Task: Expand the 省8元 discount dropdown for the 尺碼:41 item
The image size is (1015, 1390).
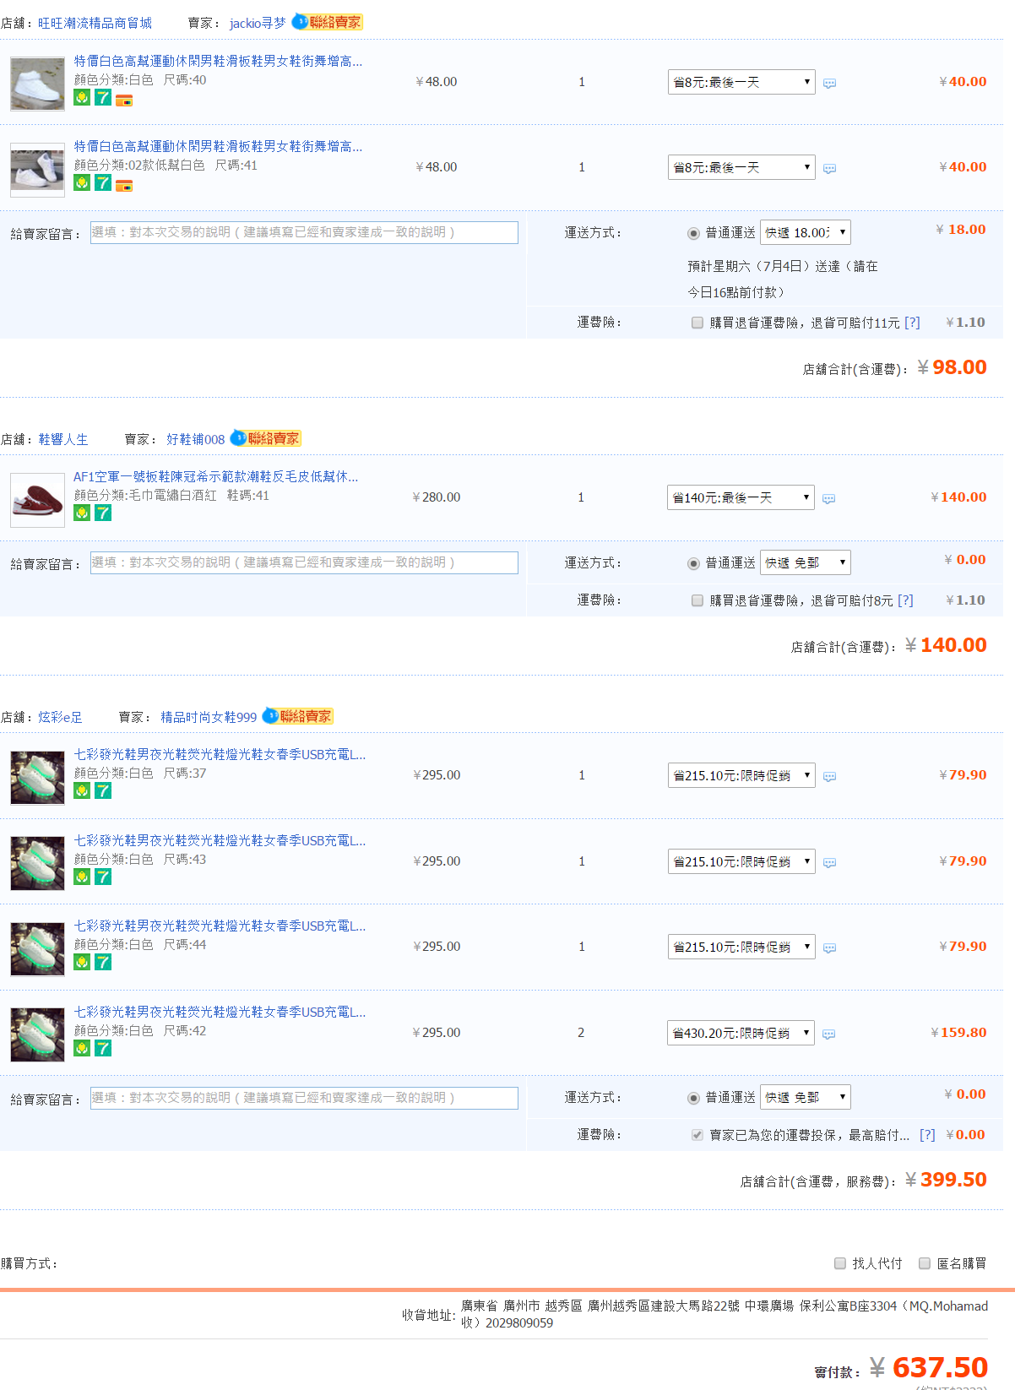Action: click(x=741, y=167)
